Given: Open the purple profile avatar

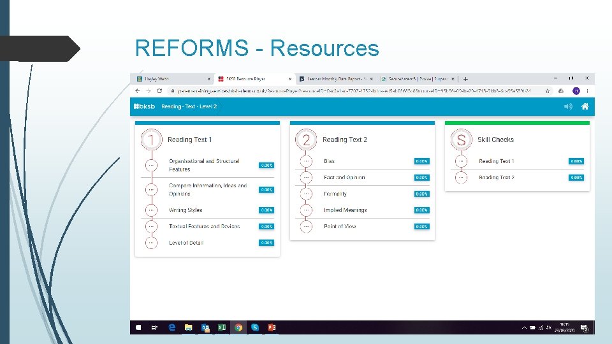Looking at the screenshot, I should (x=576, y=91).
